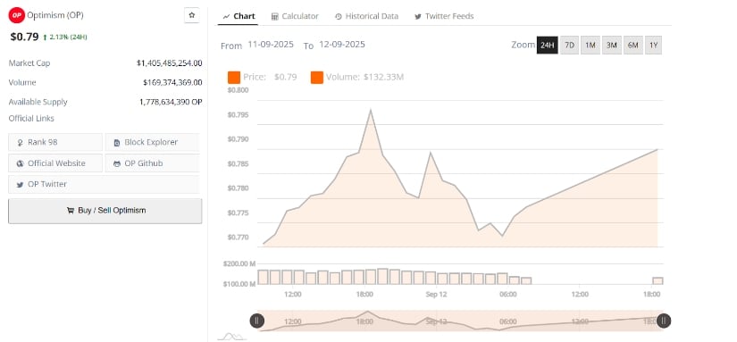The height and width of the screenshot is (342, 737).
Task: Open the Calculator tab
Action: coord(295,16)
